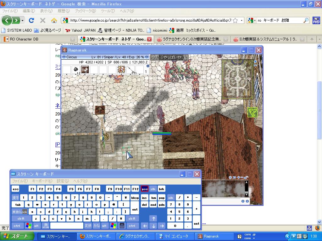
Task: Open Yahoo! JAPAN bookmark
Action: (x=80, y=30)
